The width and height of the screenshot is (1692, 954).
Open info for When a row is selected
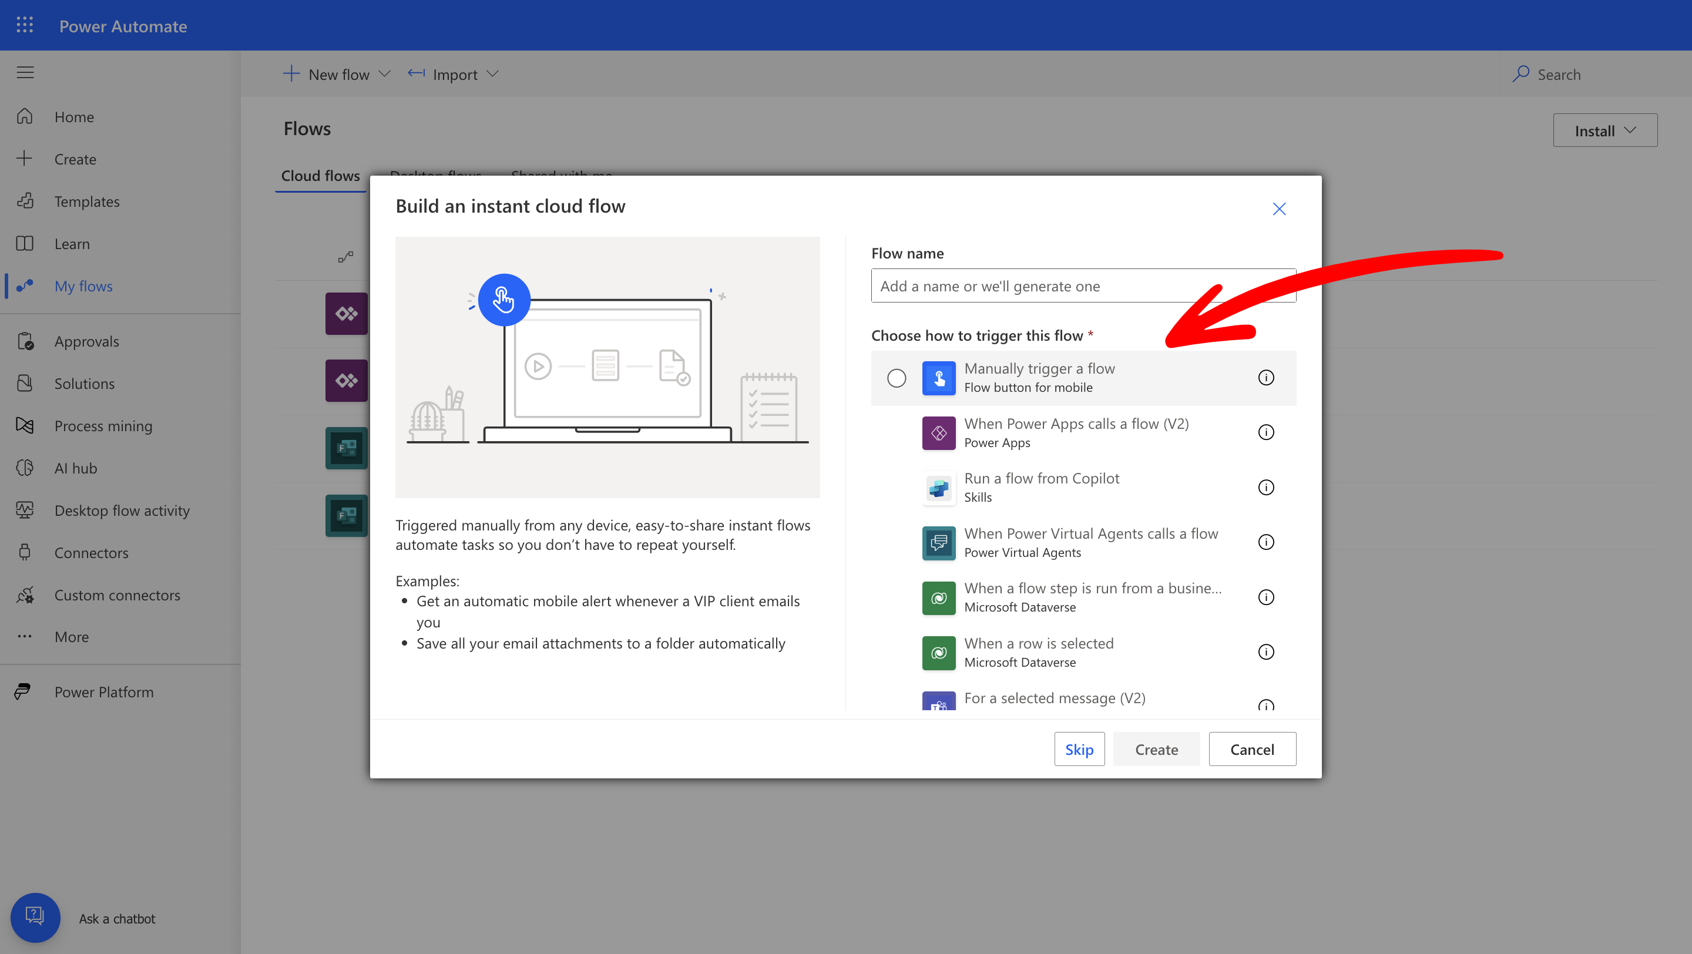[1265, 652]
